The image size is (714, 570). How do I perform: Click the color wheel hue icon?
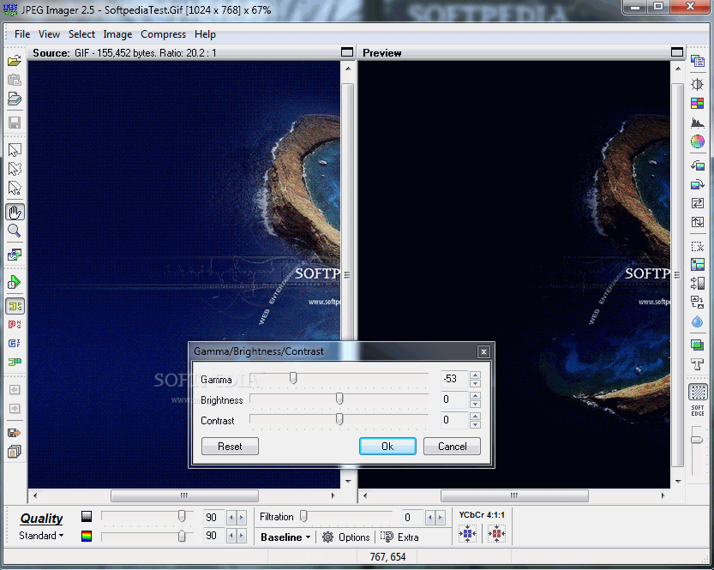tap(697, 141)
